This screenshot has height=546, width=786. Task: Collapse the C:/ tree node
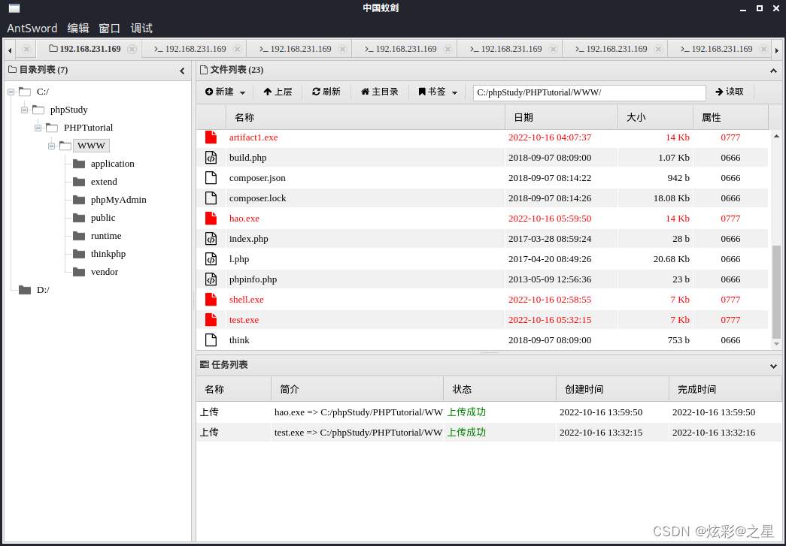[11, 92]
